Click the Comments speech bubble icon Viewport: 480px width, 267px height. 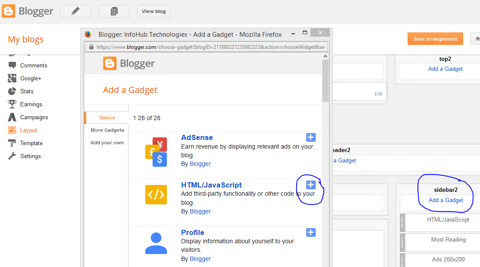tap(12, 65)
